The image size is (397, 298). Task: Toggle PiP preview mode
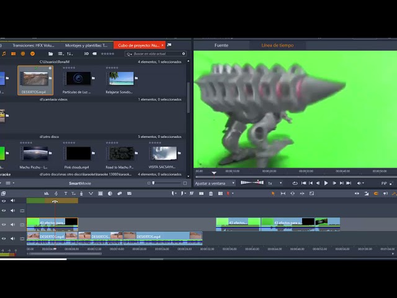(384, 183)
